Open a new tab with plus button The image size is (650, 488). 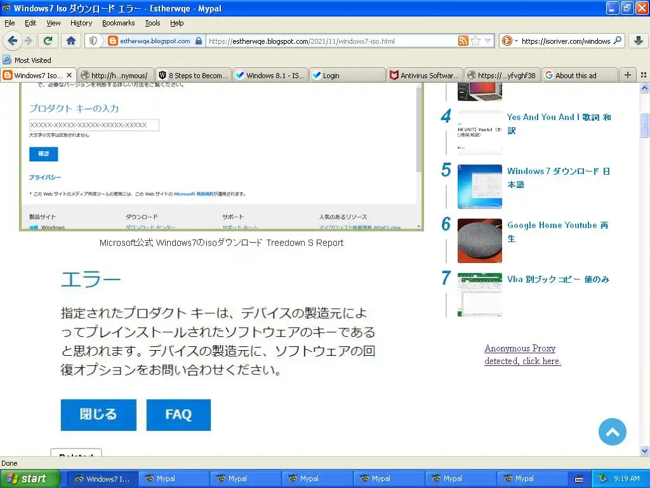click(628, 75)
